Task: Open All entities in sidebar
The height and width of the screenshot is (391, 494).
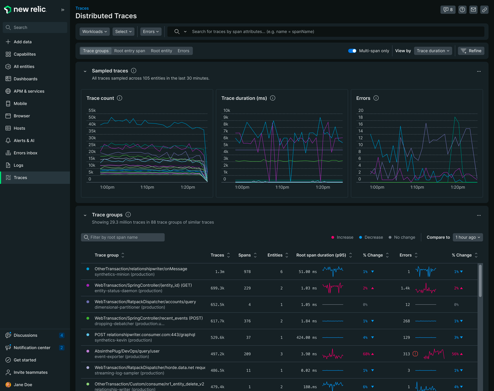Action: pyautogui.click(x=35, y=67)
